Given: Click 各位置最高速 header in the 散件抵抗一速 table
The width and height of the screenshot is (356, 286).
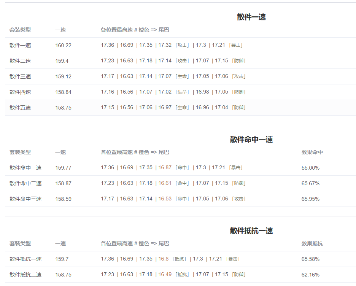Looking at the screenshot, I should [135, 243].
